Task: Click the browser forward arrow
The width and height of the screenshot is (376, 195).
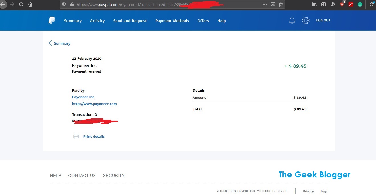Action: click(12, 4)
